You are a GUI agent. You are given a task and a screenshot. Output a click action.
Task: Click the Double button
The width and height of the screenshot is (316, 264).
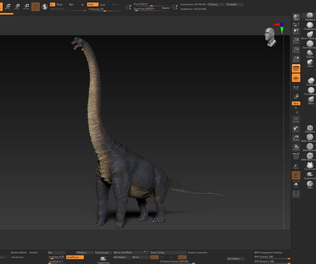pos(33,252)
